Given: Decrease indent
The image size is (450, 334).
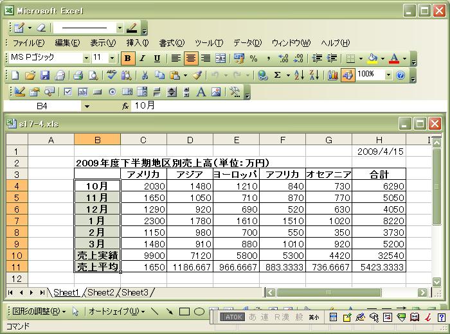Looking at the screenshot, I should (317, 58).
